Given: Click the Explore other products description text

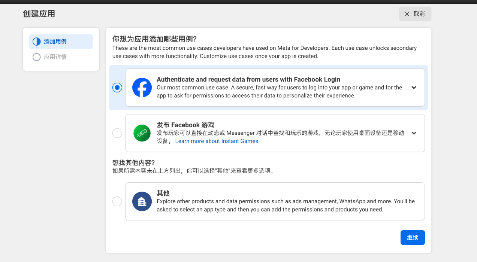Looking at the screenshot, I should pos(286,205).
